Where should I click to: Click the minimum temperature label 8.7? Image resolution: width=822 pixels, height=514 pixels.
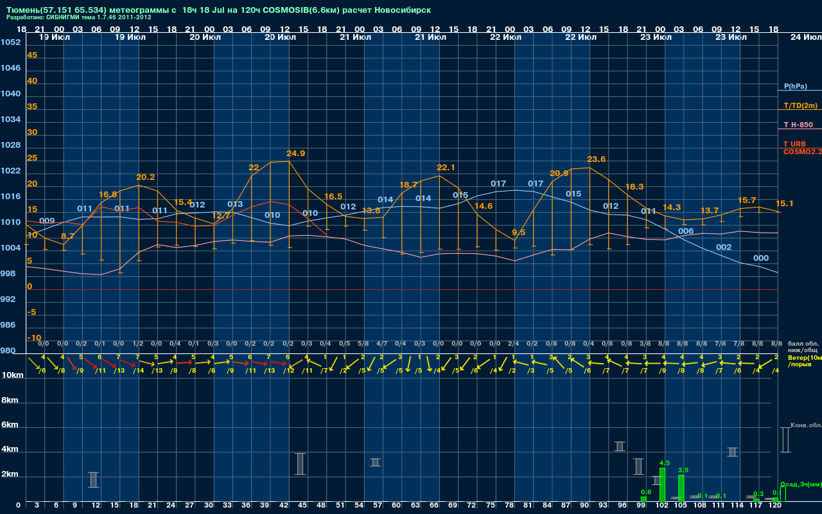point(67,236)
